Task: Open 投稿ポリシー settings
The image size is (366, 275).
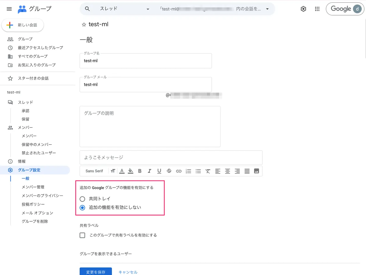Action: [33, 204]
